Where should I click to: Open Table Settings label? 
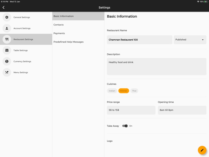point(21,50)
